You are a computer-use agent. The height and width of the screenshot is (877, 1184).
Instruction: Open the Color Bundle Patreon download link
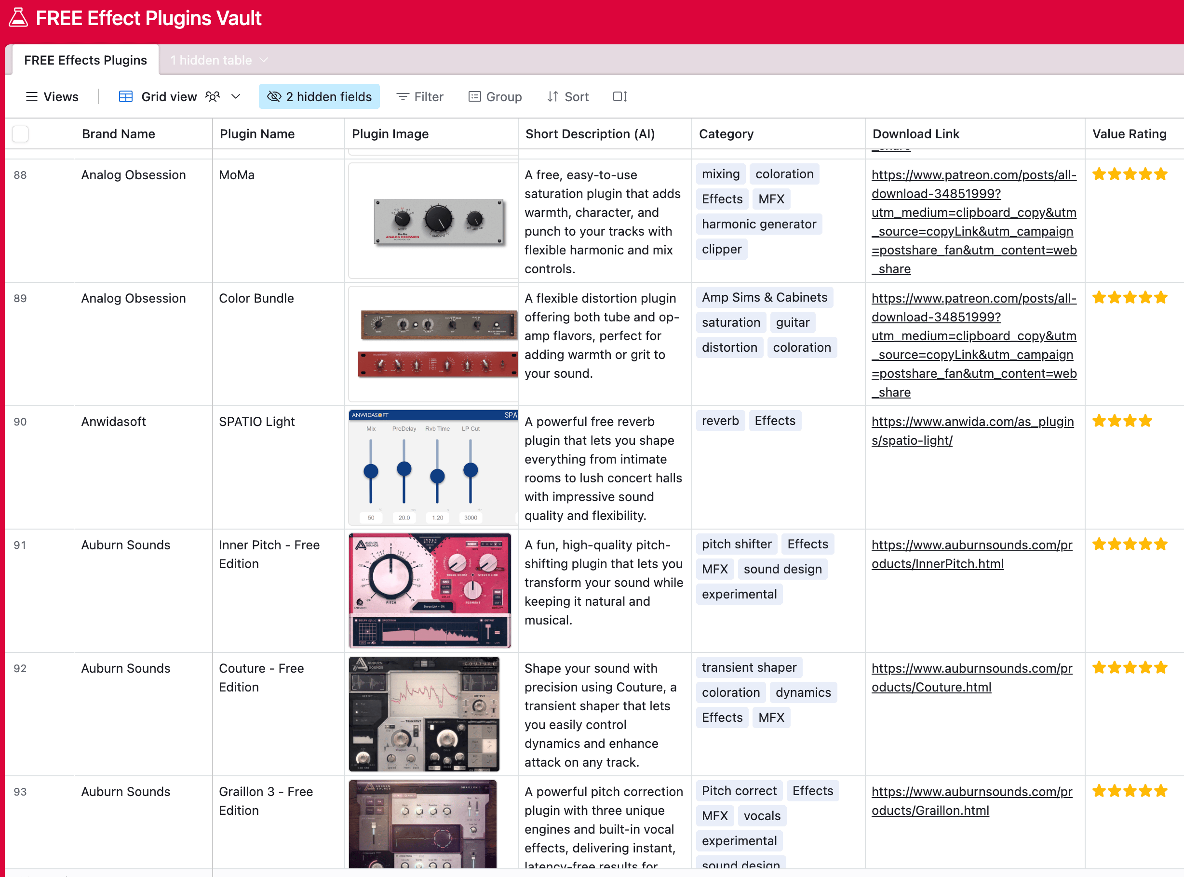point(974,345)
